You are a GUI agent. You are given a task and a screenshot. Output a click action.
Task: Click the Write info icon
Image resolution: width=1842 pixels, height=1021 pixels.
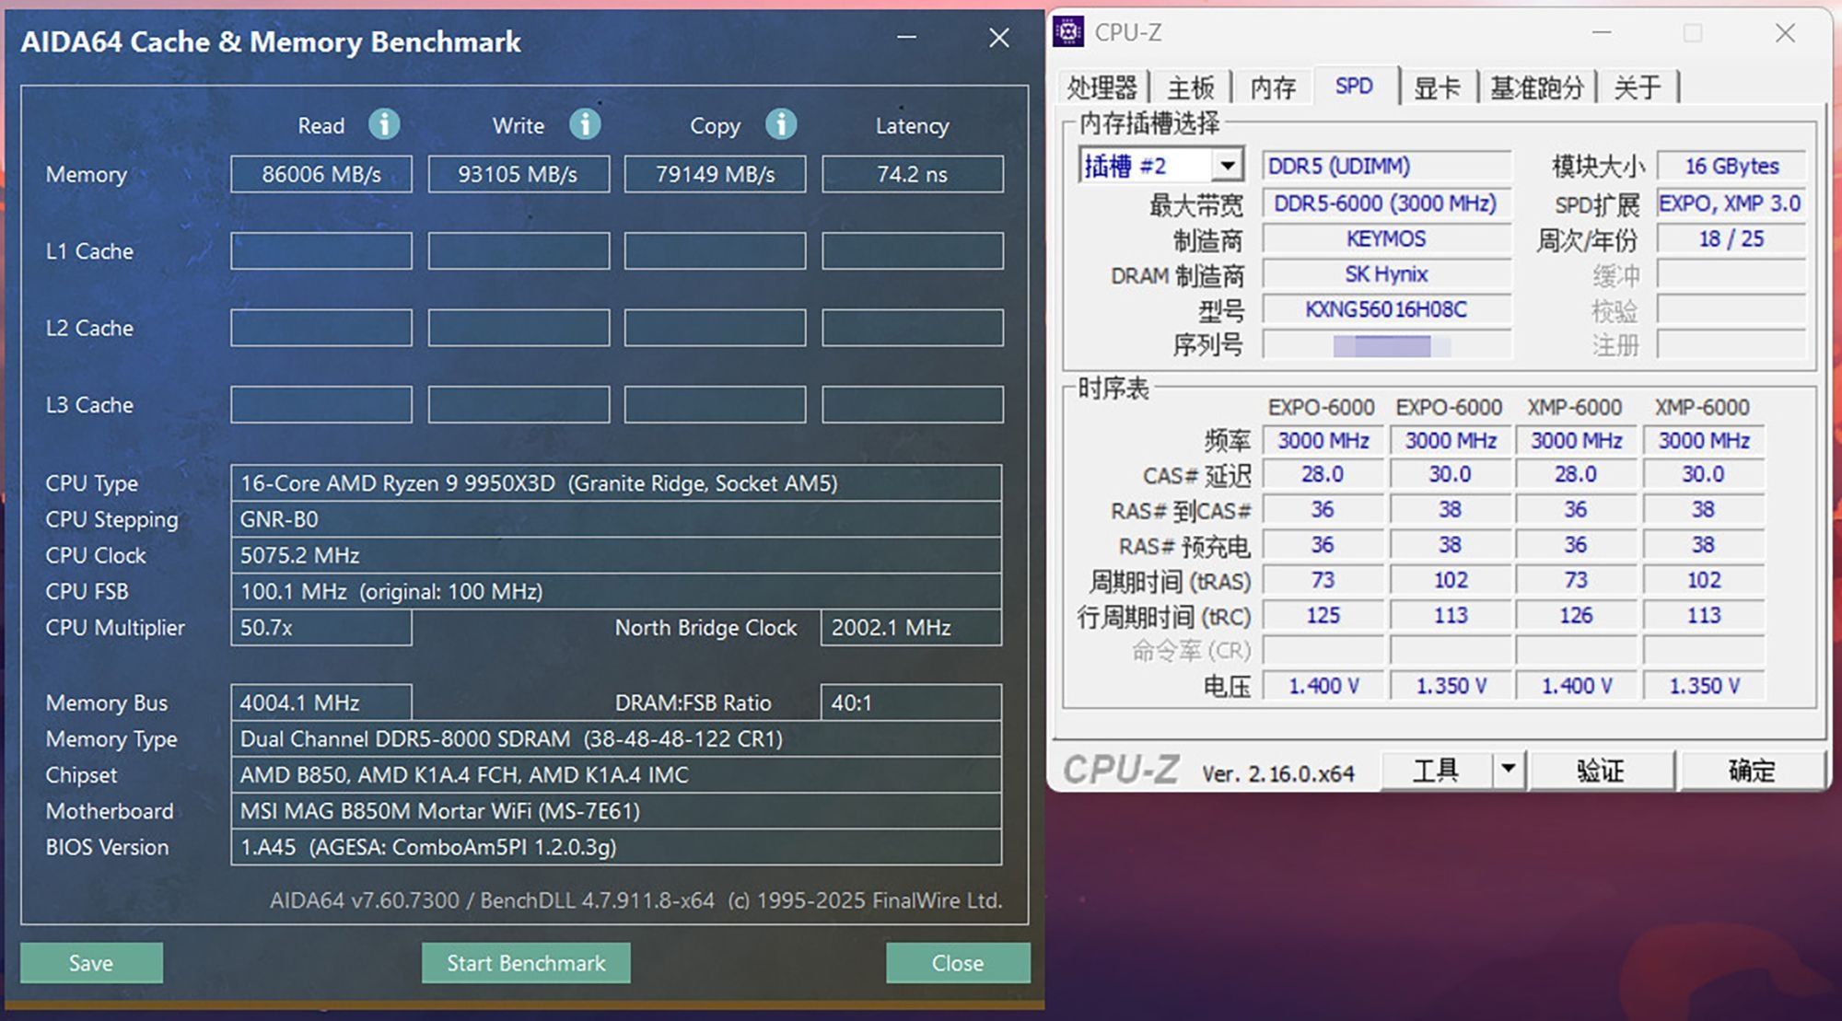(x=584, y=124)
